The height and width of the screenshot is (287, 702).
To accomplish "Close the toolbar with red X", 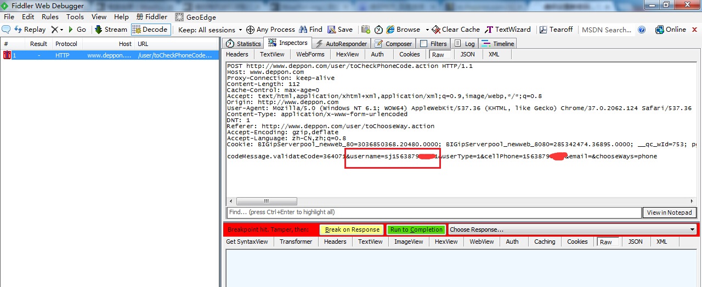I will pos(694,30).
